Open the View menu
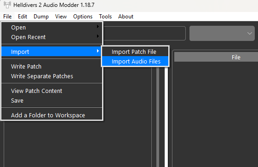Image resolution: width=258 pixels, height=167 pixels. pos(61,17)
